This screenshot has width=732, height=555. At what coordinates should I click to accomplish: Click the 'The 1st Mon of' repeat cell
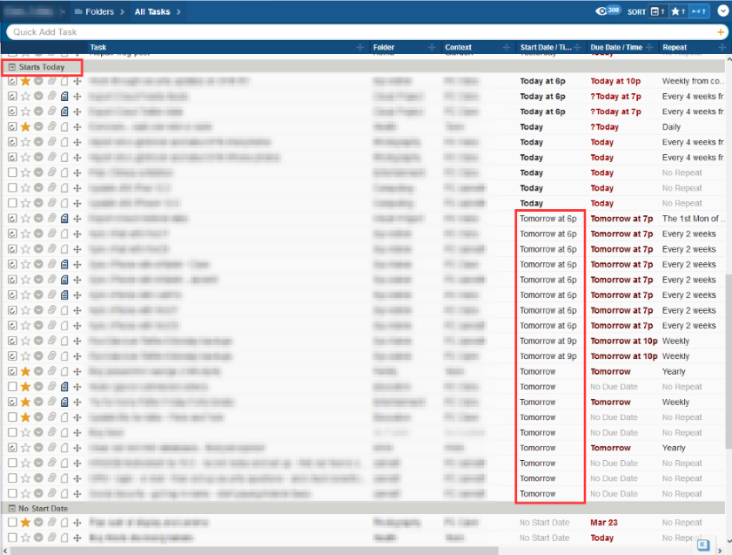693,219
